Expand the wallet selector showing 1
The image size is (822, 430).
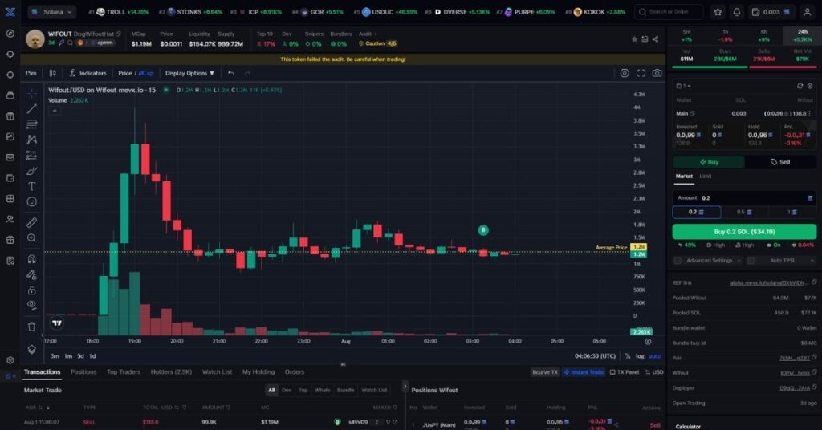click(684, 86)
